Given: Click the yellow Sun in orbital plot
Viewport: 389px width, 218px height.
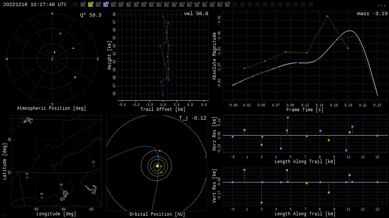Looking at the screenshot, I should tap(157, 166).
